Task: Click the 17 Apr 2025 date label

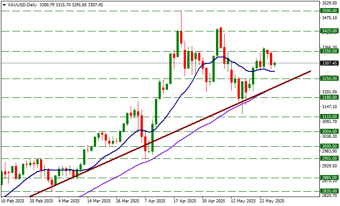Action: click(185, 201)
